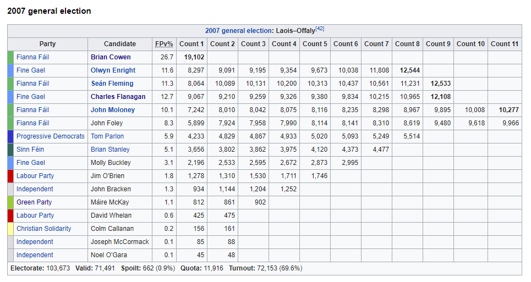Click the dark teal Sinn Féin color cell
The image size is (531, 282).
tap(10, 150)
